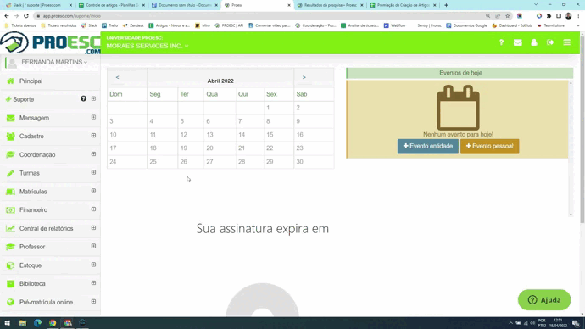Expand the Estoque menu plus icon

click(x=93, y=265)
